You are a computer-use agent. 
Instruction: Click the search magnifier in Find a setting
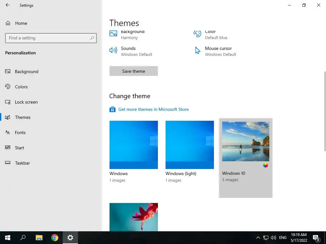tap(92, 38)
